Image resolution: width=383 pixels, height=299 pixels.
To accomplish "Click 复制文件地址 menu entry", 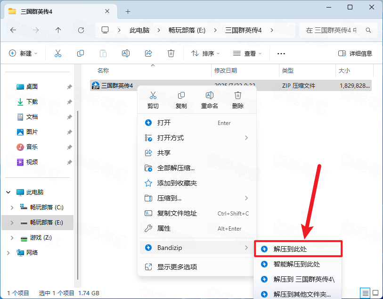I will pos(197,214).
